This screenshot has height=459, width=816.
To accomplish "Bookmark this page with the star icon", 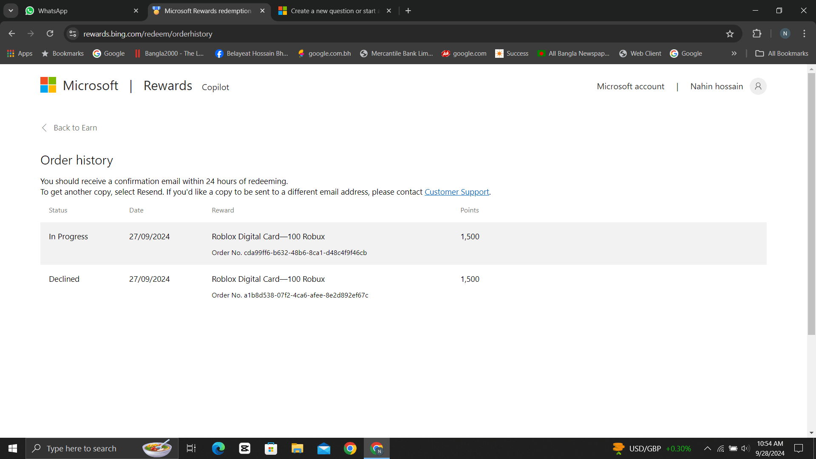I will (x=730, y=34).
